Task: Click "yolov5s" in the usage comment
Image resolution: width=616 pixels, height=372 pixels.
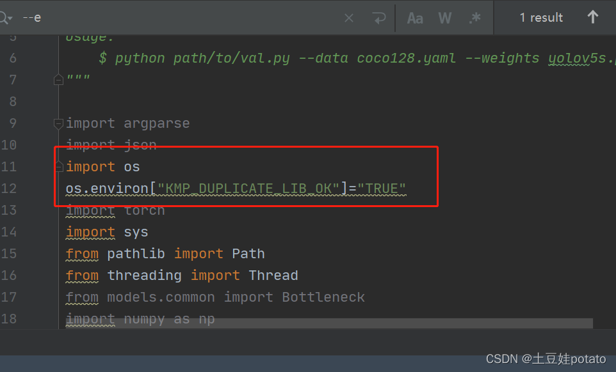Action: coord(577,58)
